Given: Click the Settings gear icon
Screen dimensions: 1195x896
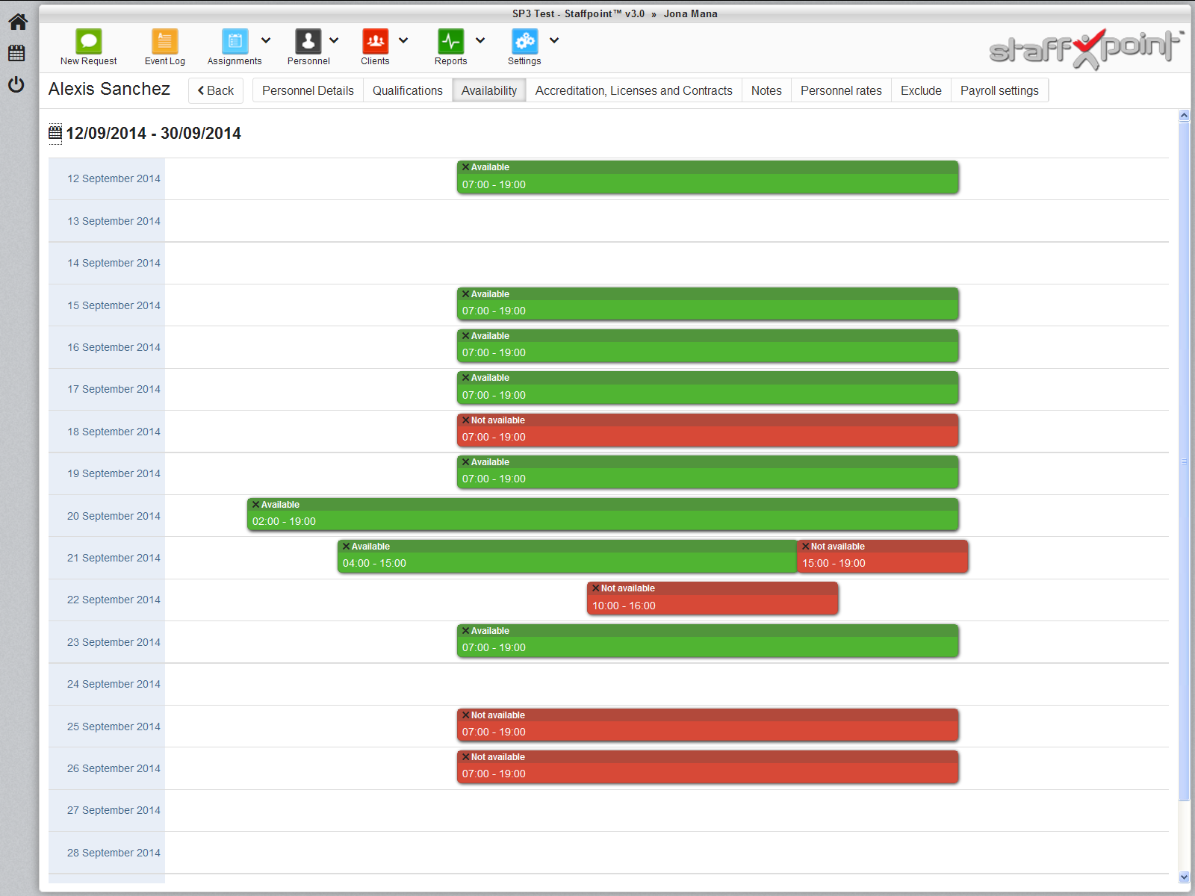Looking at the screenshot, I should tap(524, 42).
